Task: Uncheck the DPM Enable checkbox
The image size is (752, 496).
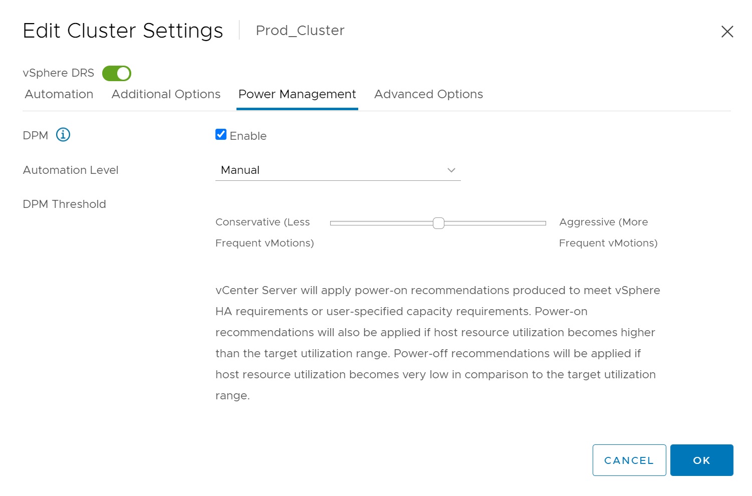Action: (221, 135)
